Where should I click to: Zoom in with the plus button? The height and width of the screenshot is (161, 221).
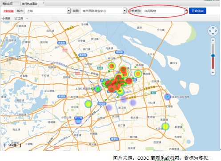pos(213,40)
